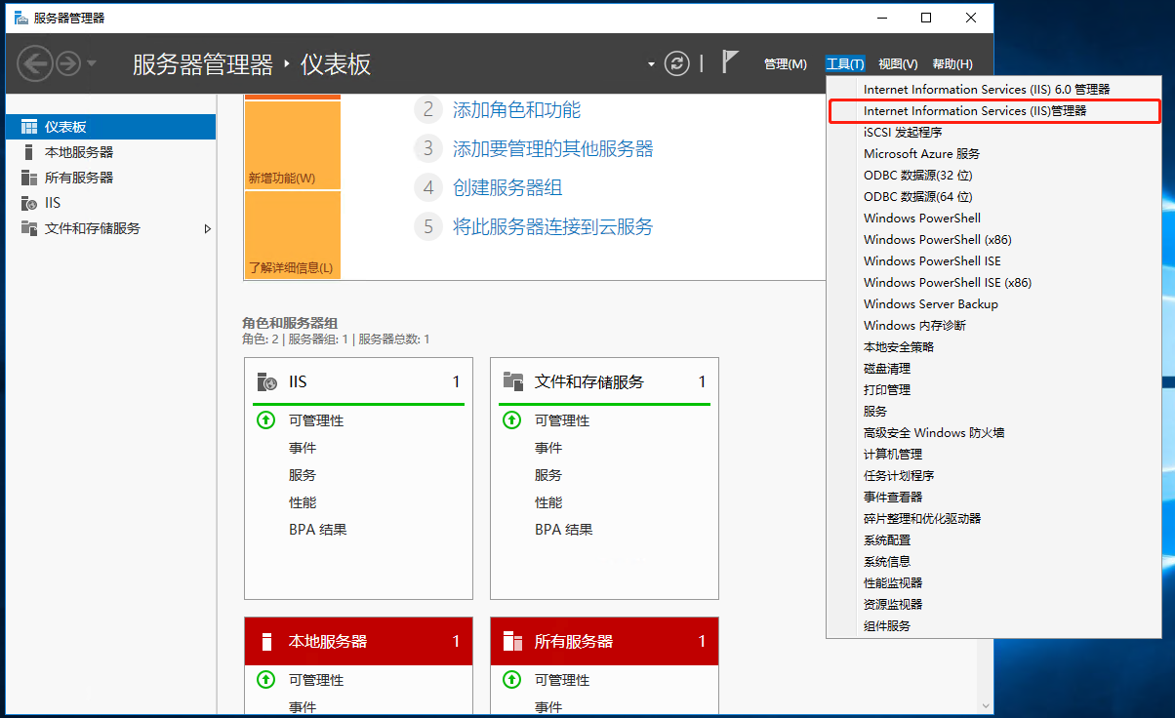1175x718 pixels.
Task: Click the red 本地服务器 tile header
Action: coord(358,641)
